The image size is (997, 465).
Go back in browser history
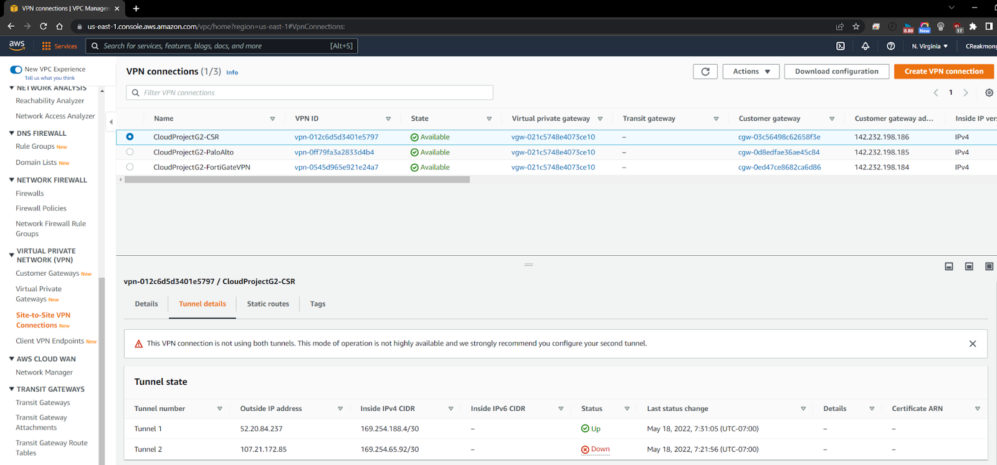tap(11, 26)
